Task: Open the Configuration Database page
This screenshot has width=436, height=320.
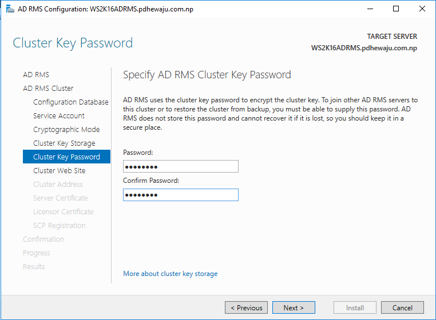Action: point(70,102)
